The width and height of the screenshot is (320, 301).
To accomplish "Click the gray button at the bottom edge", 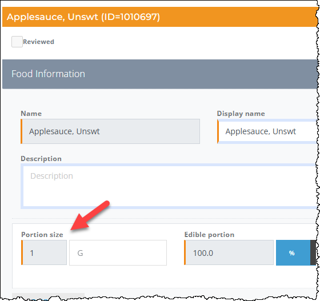I will pos(48,296).
